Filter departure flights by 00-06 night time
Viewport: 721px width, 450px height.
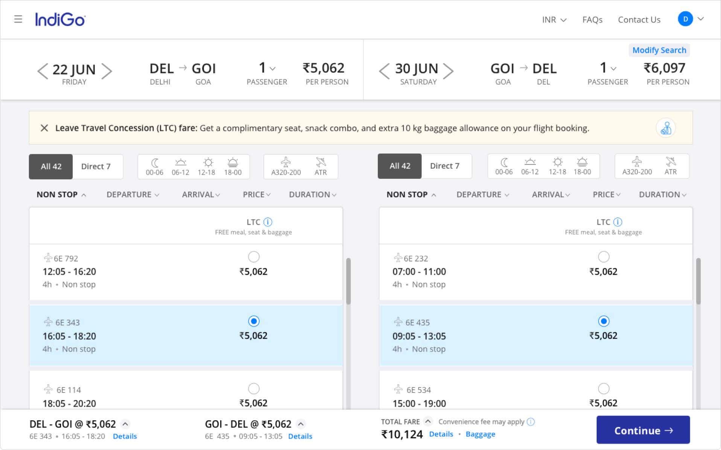pyautogui.click(x=154, y=167)
